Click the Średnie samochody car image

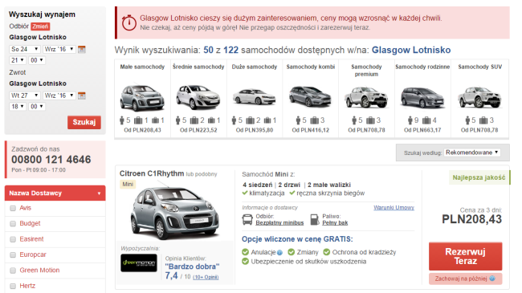(x=198, y=97)
